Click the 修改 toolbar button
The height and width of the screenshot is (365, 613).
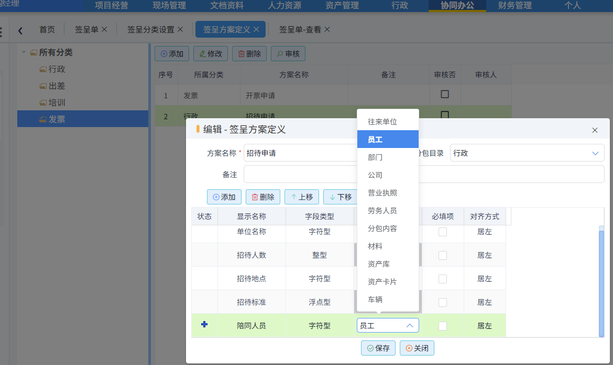[x=211, y=53]
